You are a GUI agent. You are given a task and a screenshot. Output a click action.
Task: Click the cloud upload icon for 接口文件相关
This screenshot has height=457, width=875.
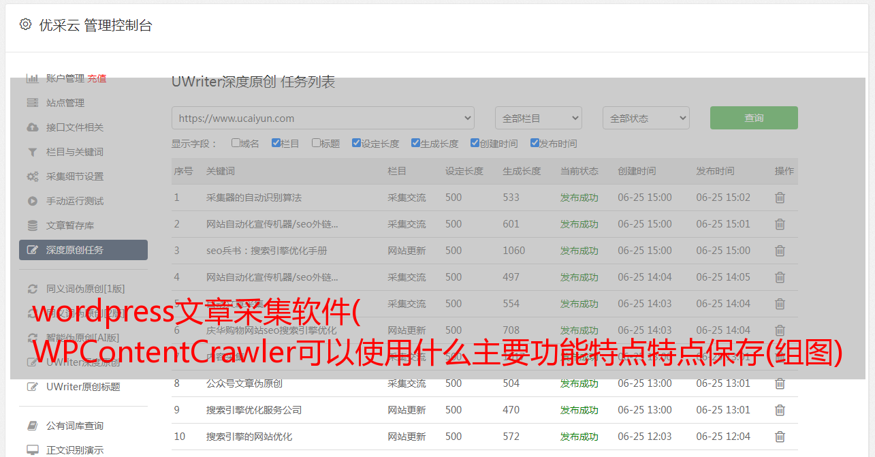32,127
